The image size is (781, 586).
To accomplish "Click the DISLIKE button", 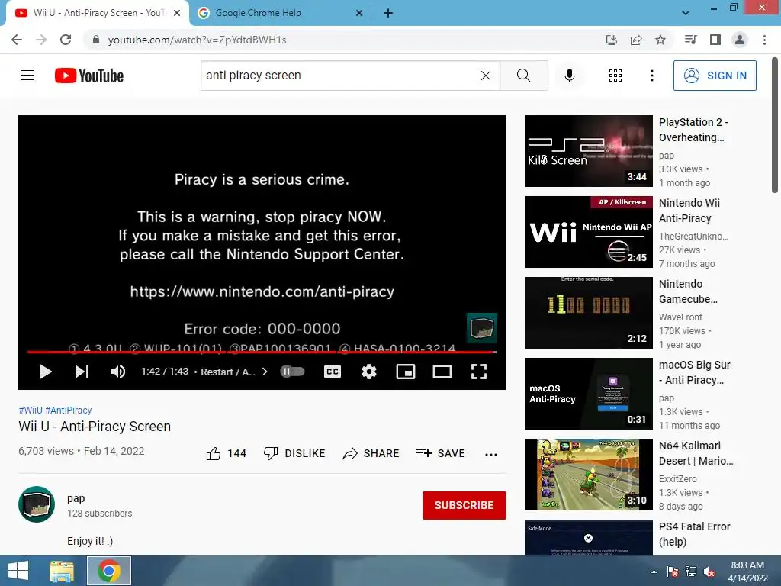I will pos(294,453).
